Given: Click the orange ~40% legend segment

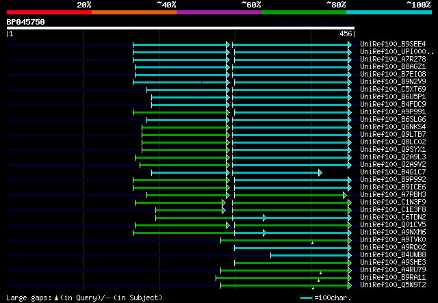Looking at the screenshot, I should 134,12.
